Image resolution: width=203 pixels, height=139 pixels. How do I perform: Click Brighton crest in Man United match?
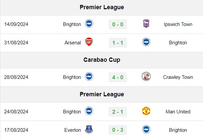[89, 111]
